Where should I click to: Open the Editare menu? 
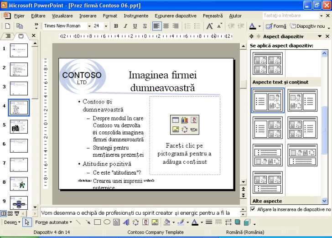(x=38, y=16)
